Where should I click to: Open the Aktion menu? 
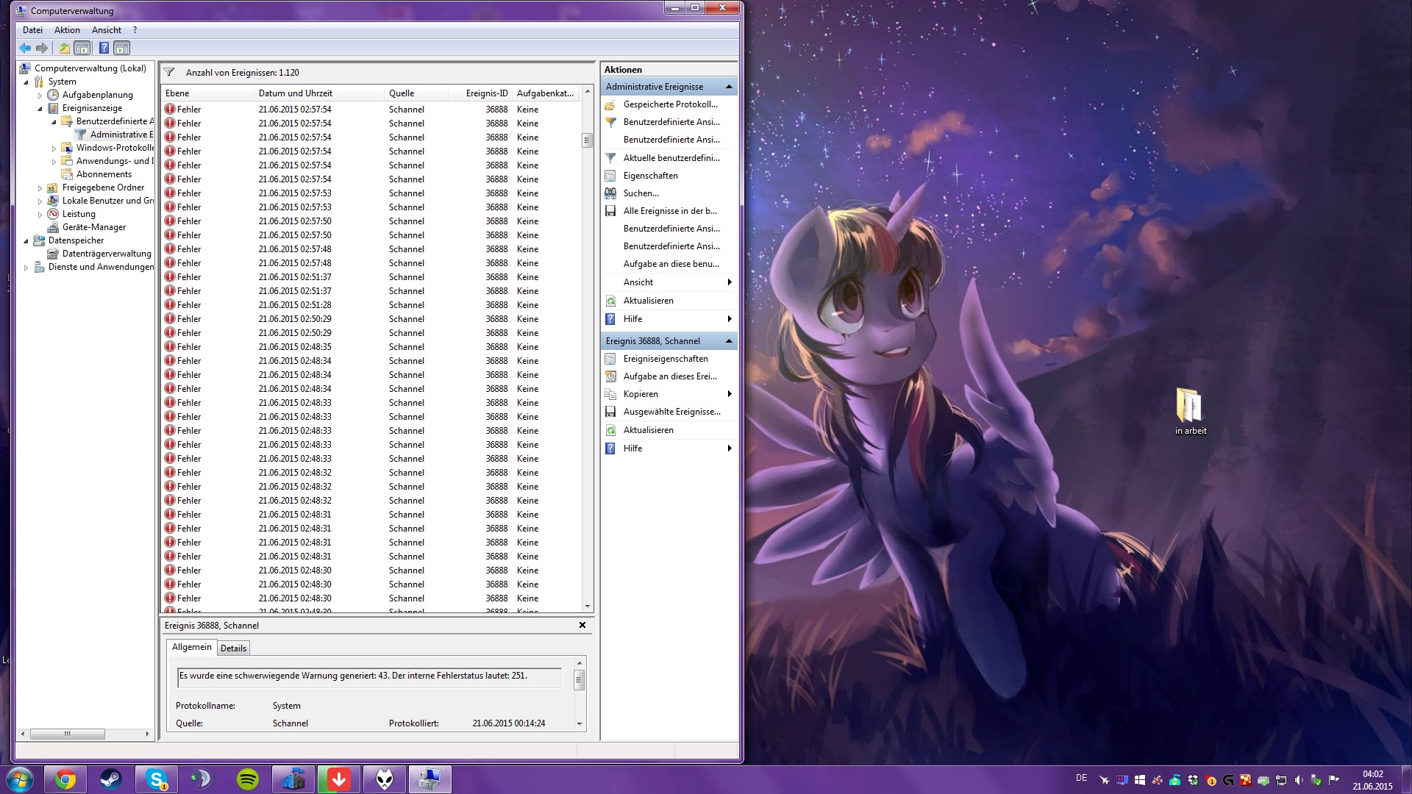(x=67, y=30)
